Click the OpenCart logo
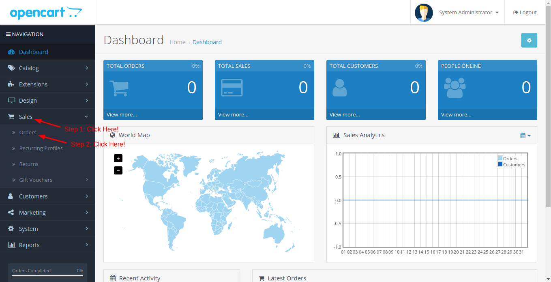551x282 pixels. coord(46,13)
